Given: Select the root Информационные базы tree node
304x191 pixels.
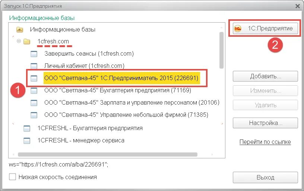Looking at the screenshot, I should [x=63, y=30].
